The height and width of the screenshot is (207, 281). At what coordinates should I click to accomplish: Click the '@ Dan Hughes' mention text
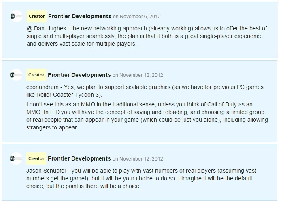(x=47, y=28)
